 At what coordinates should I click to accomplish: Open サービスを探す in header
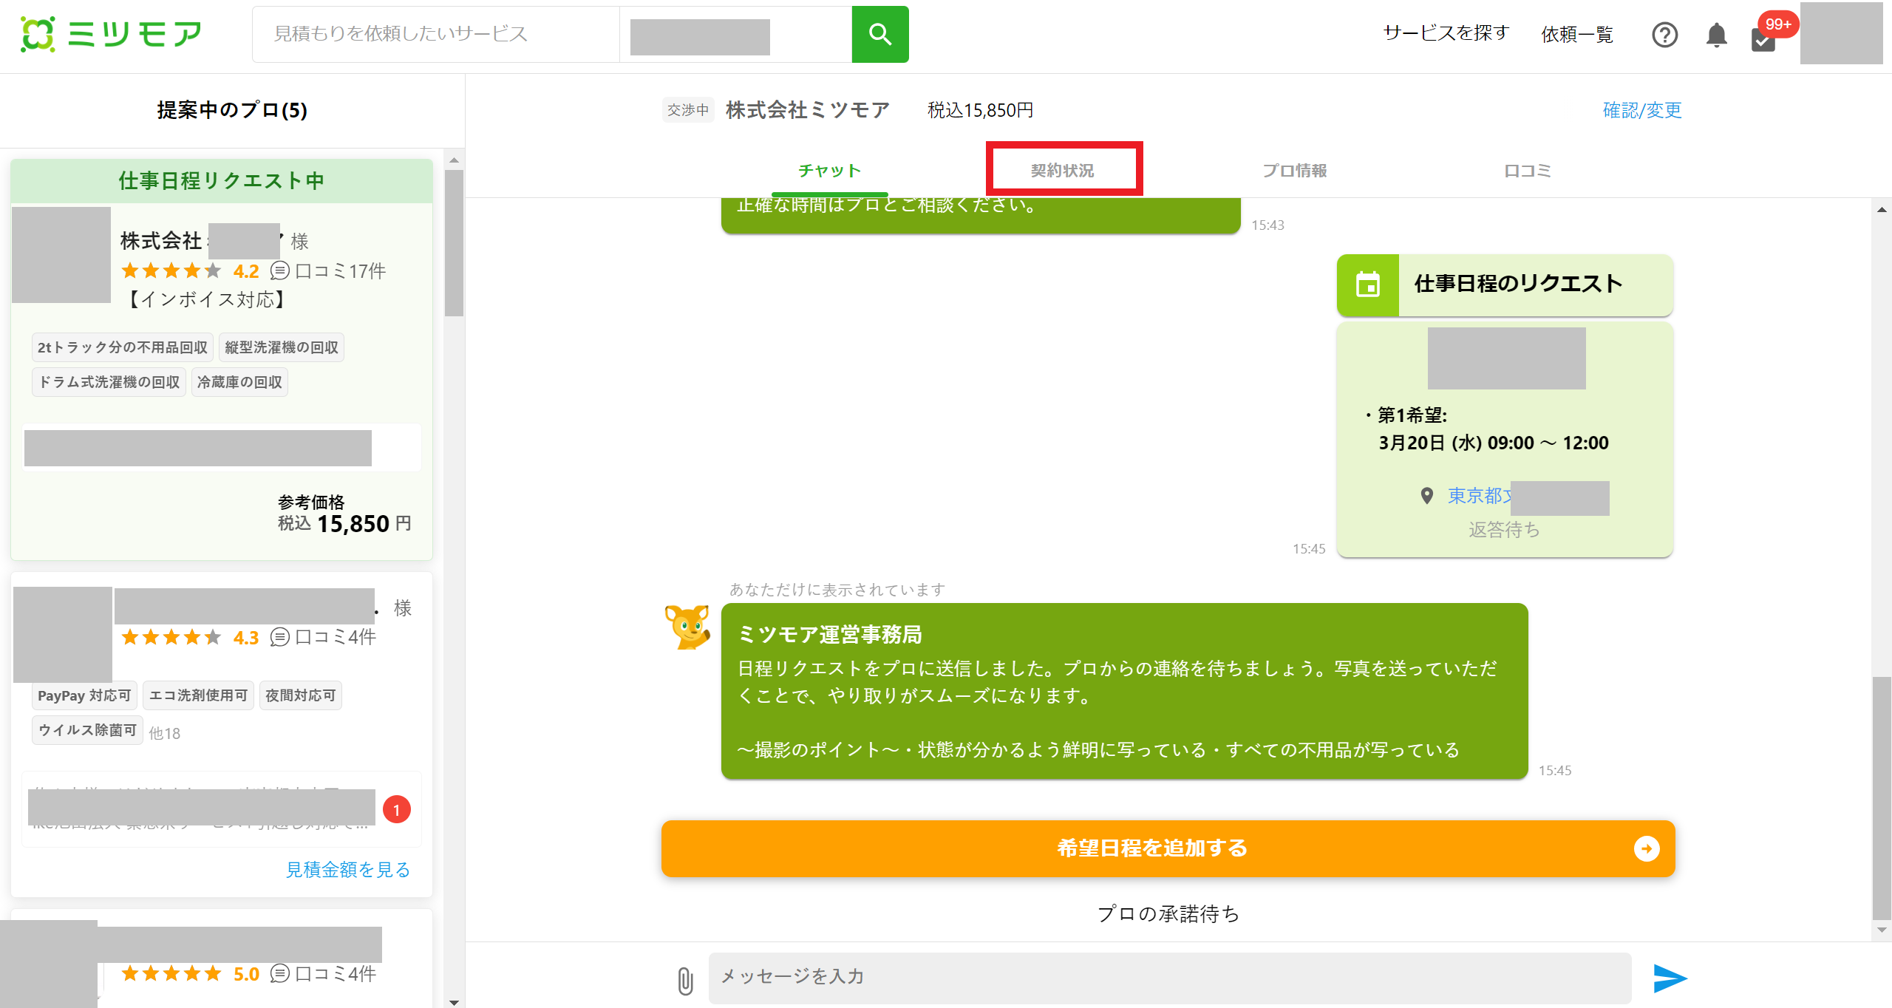(x=1446, y=33)
